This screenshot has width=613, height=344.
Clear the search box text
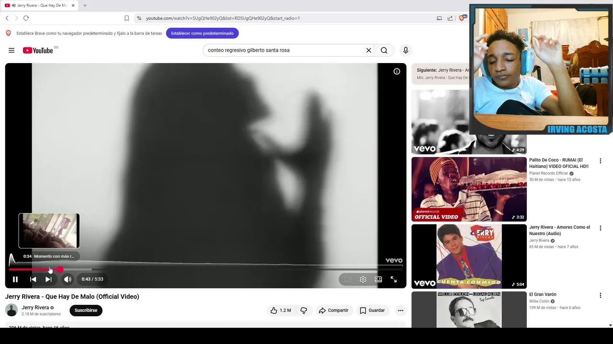(369, 50)
